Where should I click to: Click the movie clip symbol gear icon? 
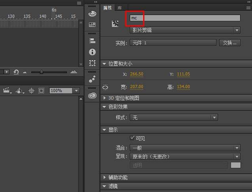click(x=115, y=24)
